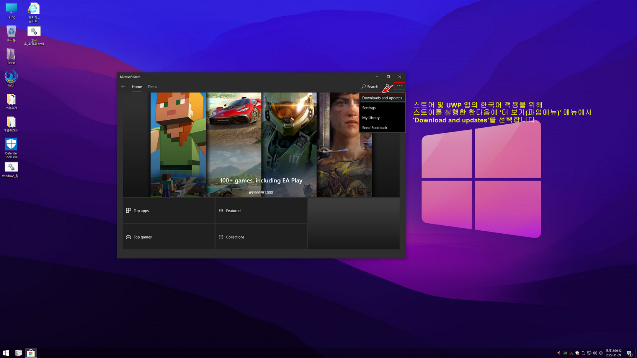Click the ₩7,900 ₩1,000 price text
This screenshot has height=358, width=637.
point(261,193)
